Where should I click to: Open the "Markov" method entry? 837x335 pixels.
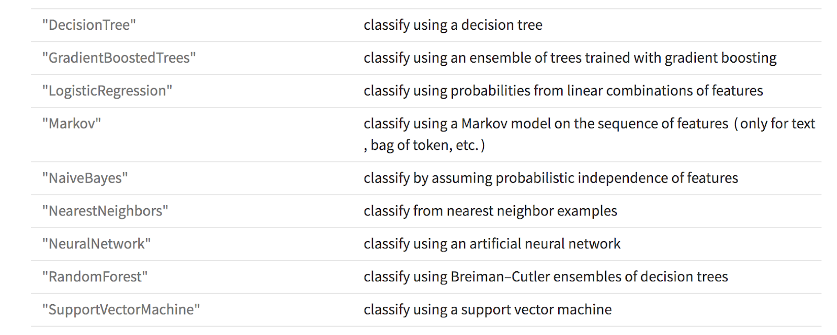[72, 124]
